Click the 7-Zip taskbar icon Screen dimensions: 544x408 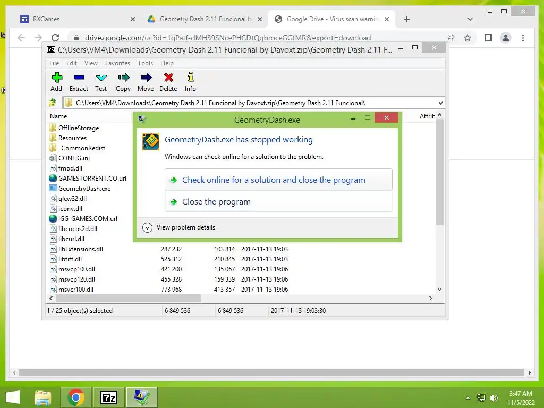click(108, 397)
